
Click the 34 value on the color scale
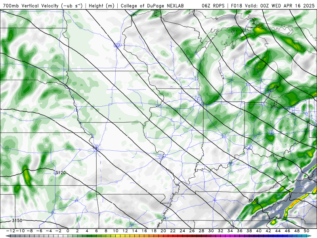(x=230, y=231)
